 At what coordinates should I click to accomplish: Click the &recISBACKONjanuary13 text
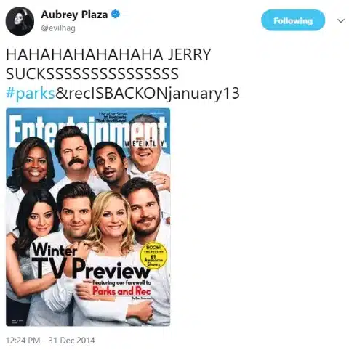pos(148,94)
